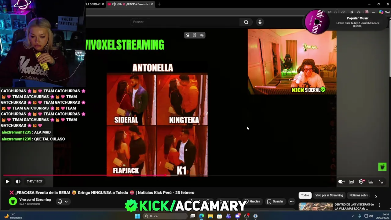Show hidden system tray icons
Screen dimensions: 391x220
tap(353, 216)
